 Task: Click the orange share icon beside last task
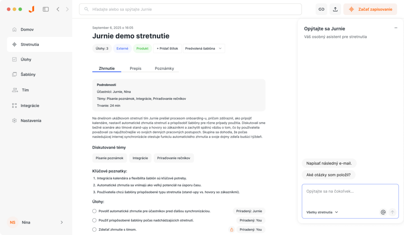232,229
